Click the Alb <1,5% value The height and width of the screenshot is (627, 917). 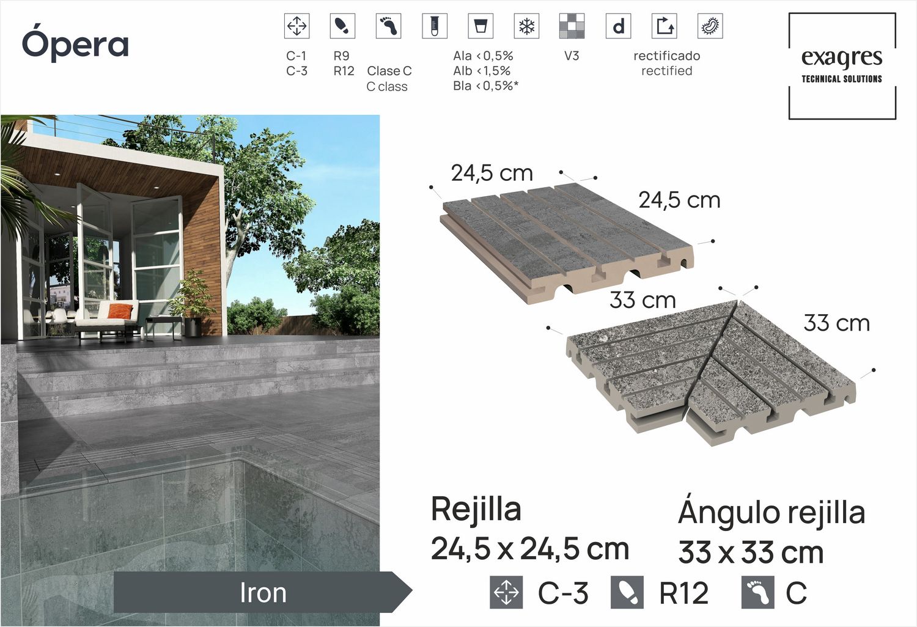(482, 71)
